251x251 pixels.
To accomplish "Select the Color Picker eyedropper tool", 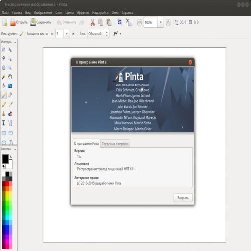I will click(10, 104).
